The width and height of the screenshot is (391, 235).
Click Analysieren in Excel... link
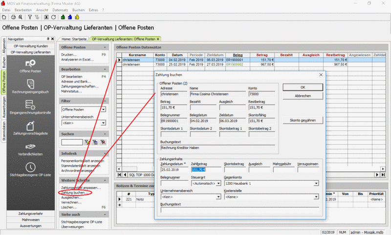point(78,60)
